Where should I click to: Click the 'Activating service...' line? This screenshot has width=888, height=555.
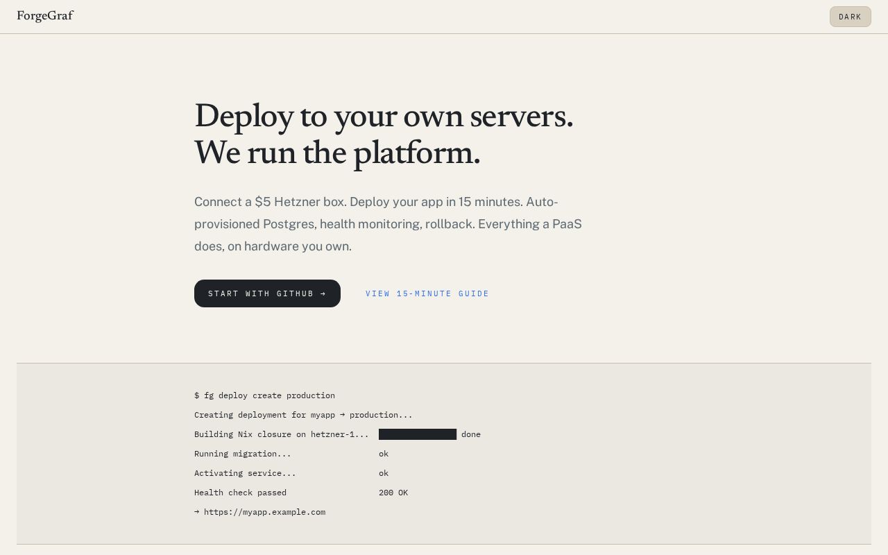pyautogui.click(x=245, y=473)
